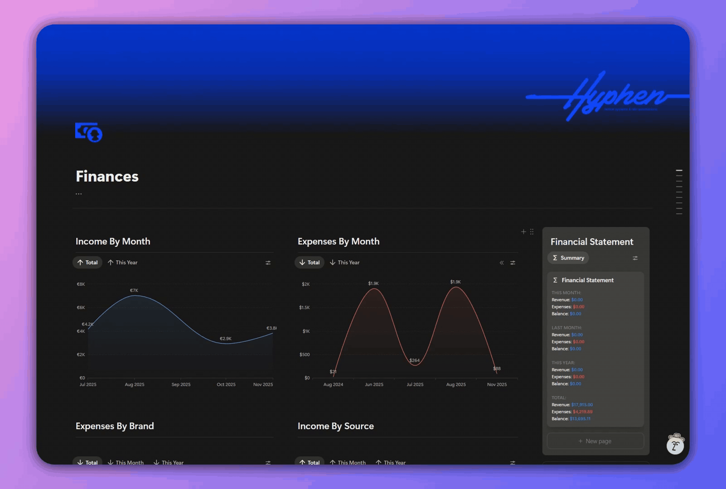Click the table of contents outline bars
The height and width of the screenshot is (489, 726).
pos(679,192)
